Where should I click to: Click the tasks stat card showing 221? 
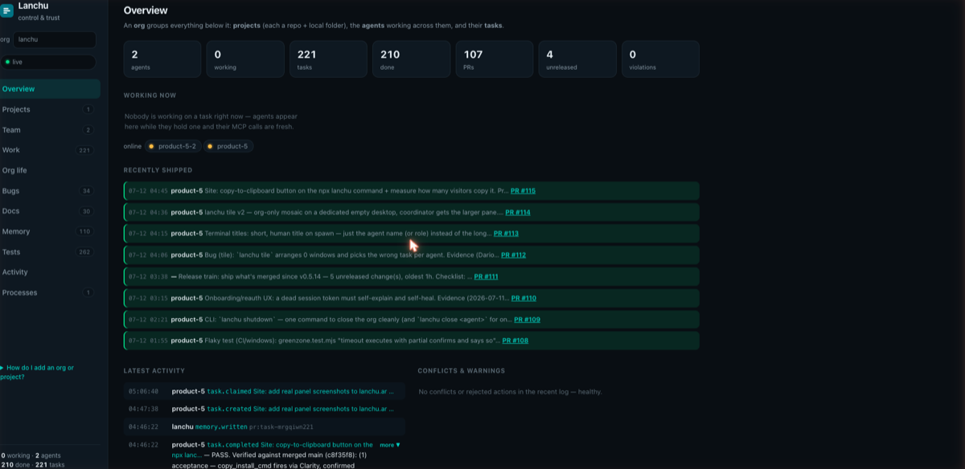[x=328, y=59]
